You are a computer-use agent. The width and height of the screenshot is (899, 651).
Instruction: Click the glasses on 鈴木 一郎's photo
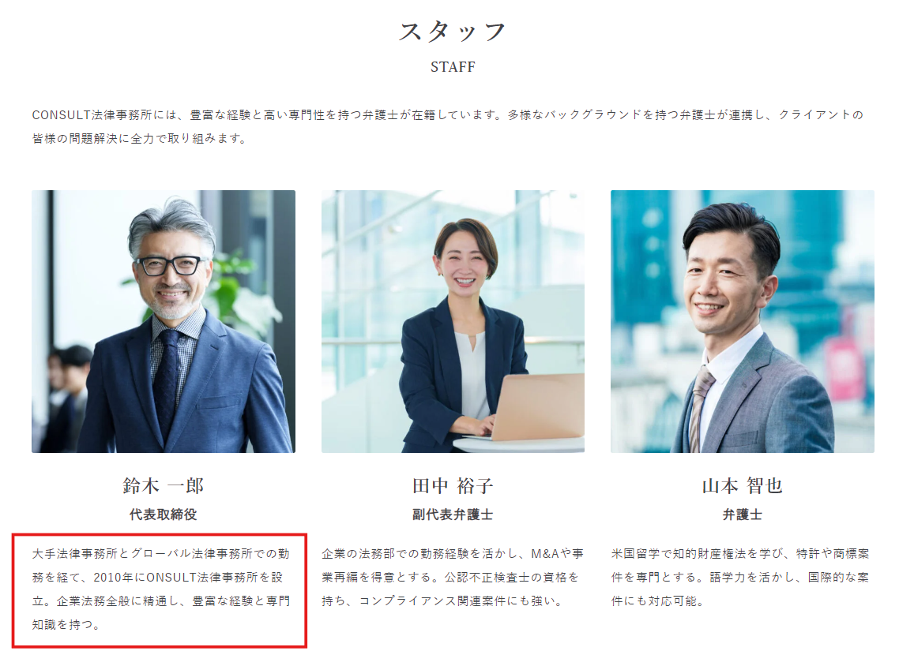167,266
